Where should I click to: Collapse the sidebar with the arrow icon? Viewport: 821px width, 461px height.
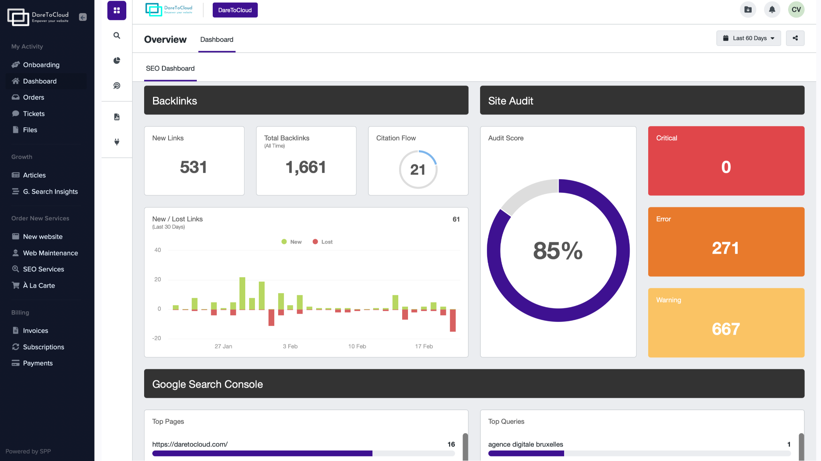point(83,17)
